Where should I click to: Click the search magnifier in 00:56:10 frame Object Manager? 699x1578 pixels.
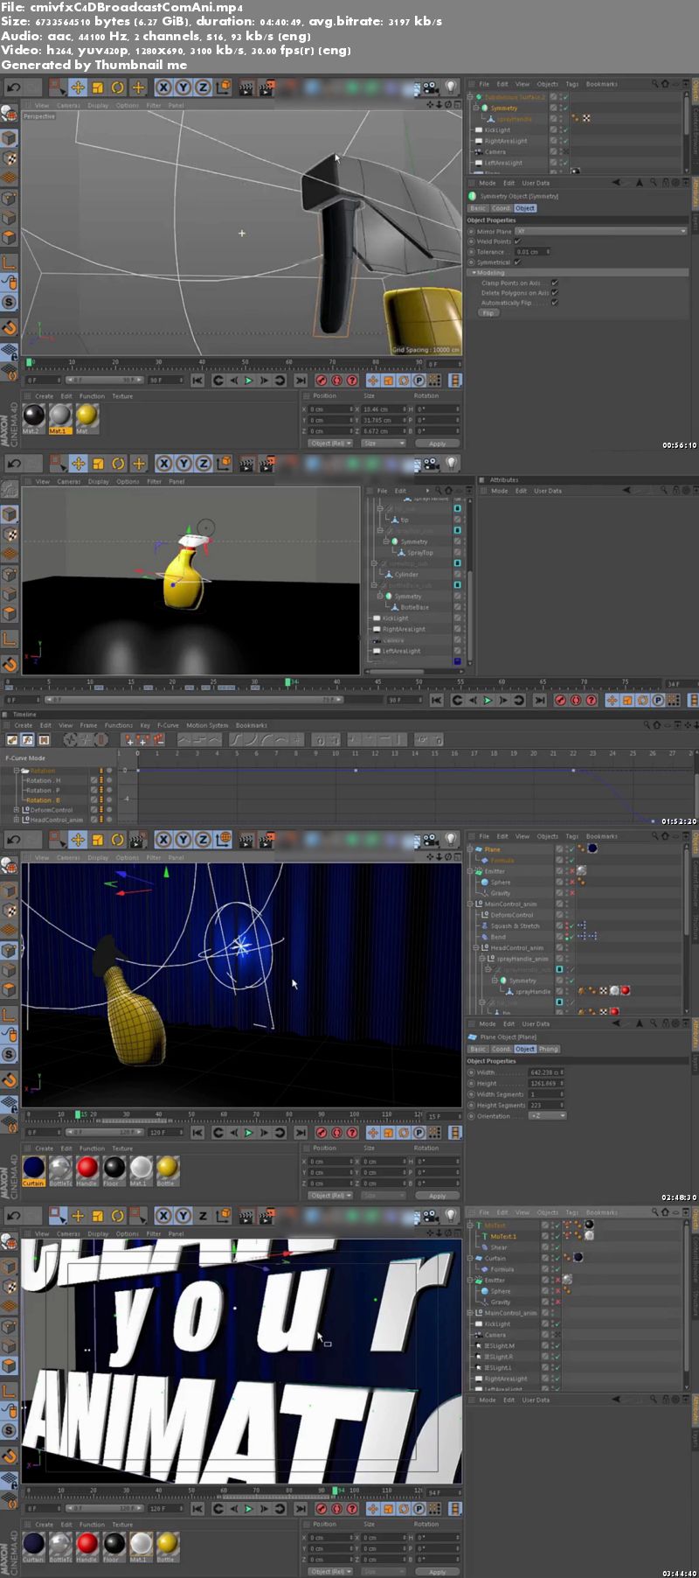(654, 84)
